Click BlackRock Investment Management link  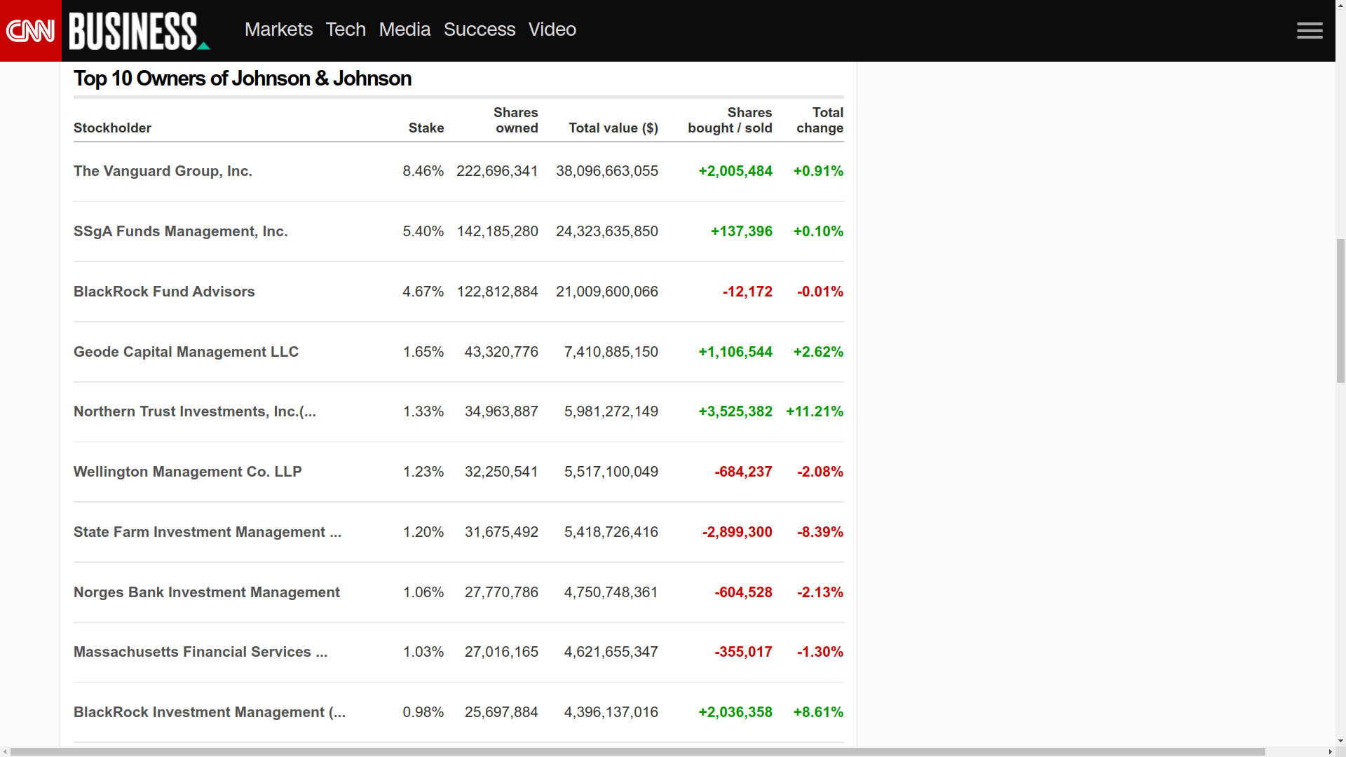209,712
